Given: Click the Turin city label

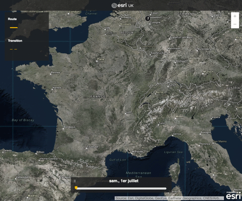Looking at the screenshot, I should [x=162, y=123].
